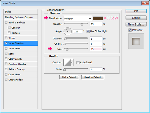
Task: Click the Opacity slider track
Action: pos(76,24)
